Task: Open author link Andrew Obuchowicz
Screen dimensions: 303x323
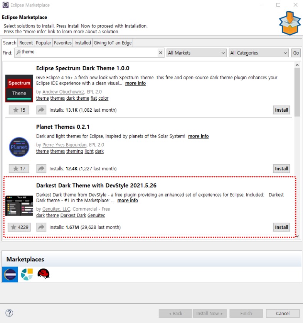Action: (x=63, y=92)
